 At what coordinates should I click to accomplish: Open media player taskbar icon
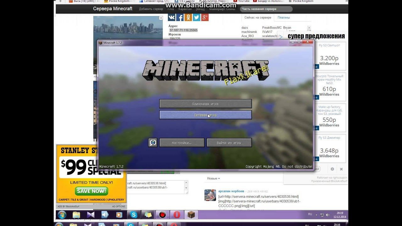[x=119, y=215]
